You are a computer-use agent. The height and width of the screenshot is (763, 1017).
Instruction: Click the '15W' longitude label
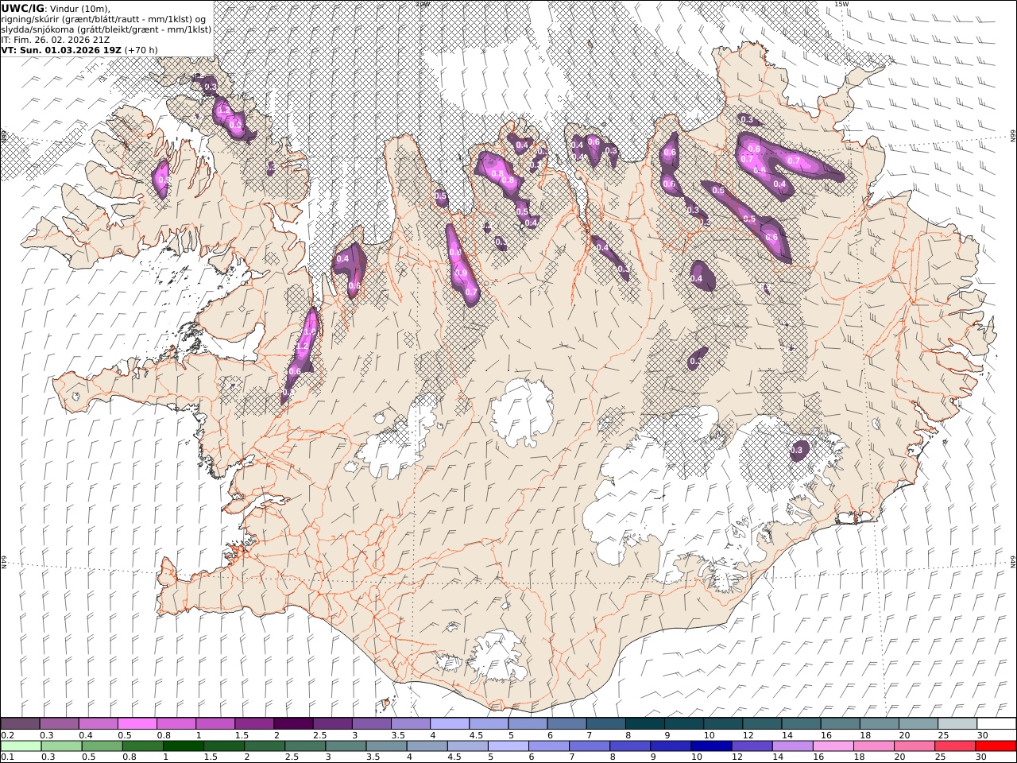pos(841,4)
